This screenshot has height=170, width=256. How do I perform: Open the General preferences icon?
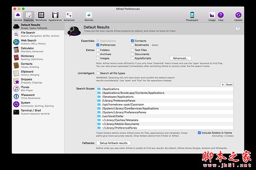click(18, 17)
